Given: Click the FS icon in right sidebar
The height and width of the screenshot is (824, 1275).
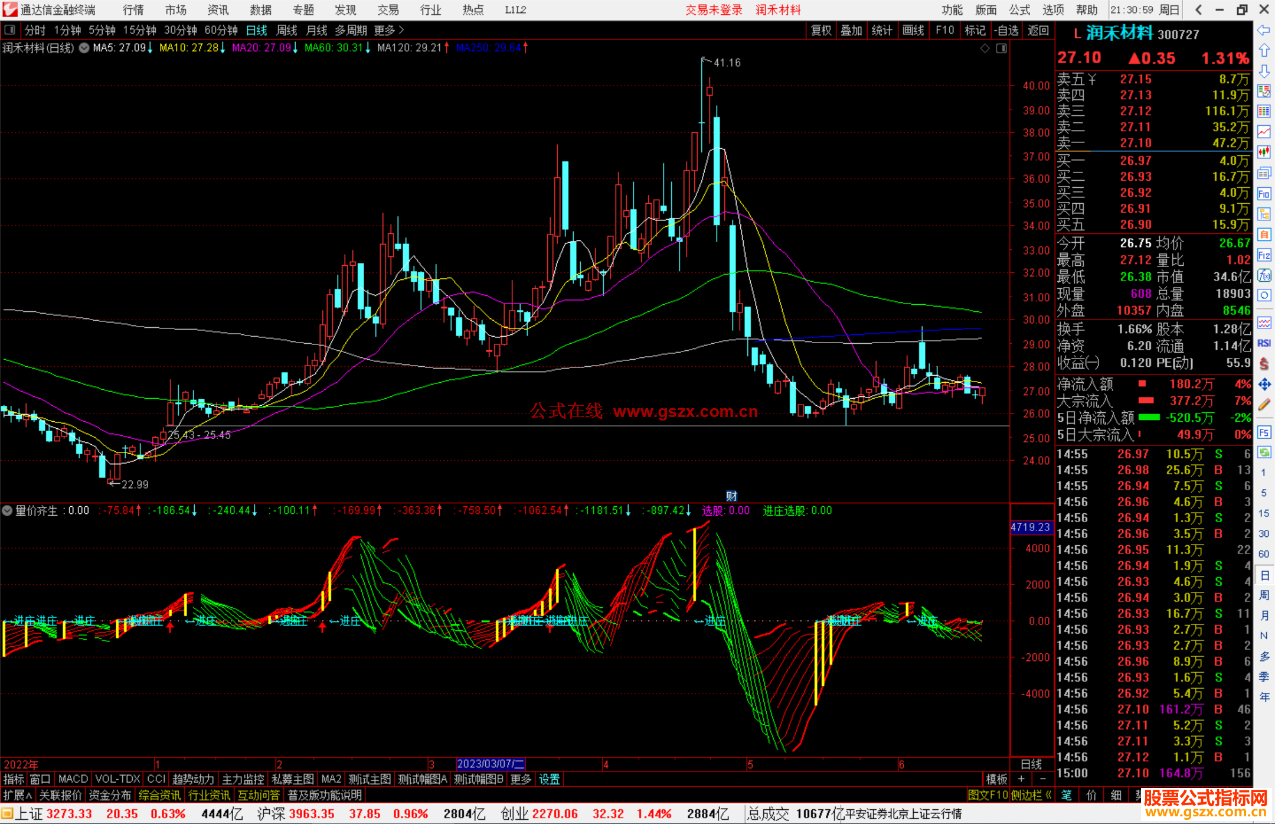Looking at the screenshot, I should [x=1264, y=432].
